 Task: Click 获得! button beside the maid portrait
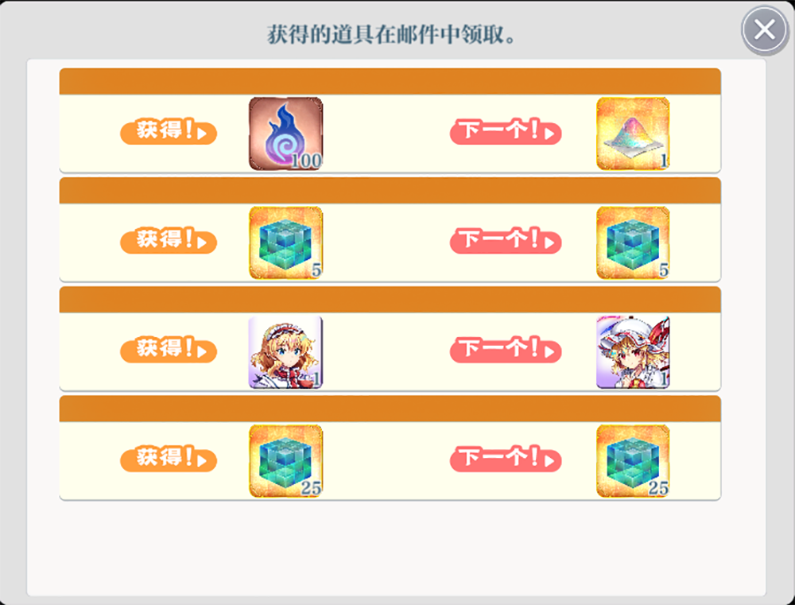(169, 350)
